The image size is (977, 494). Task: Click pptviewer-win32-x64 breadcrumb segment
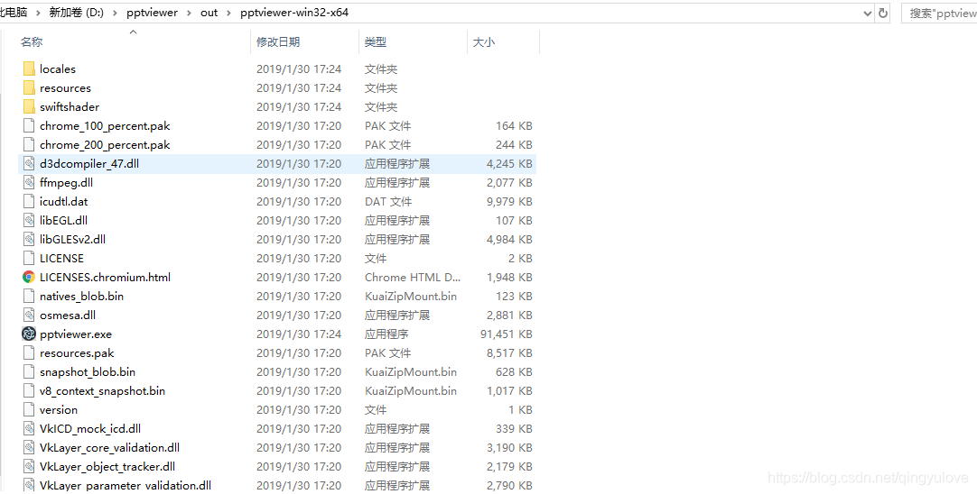[x=294, y=13]
